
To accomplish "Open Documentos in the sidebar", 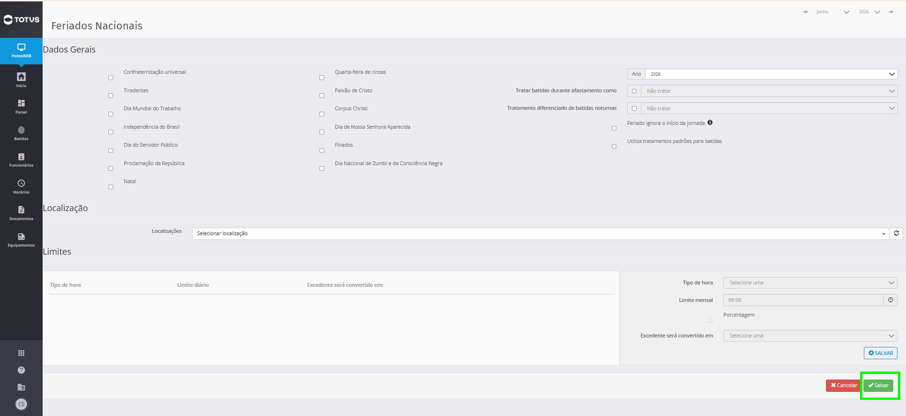I will pos(21,213).
